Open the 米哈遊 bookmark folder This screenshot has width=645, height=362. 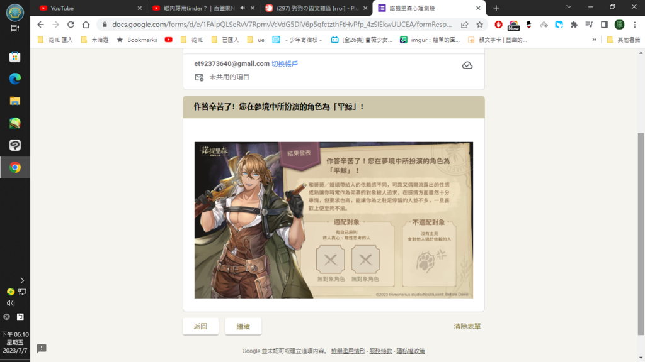point(94,40)
